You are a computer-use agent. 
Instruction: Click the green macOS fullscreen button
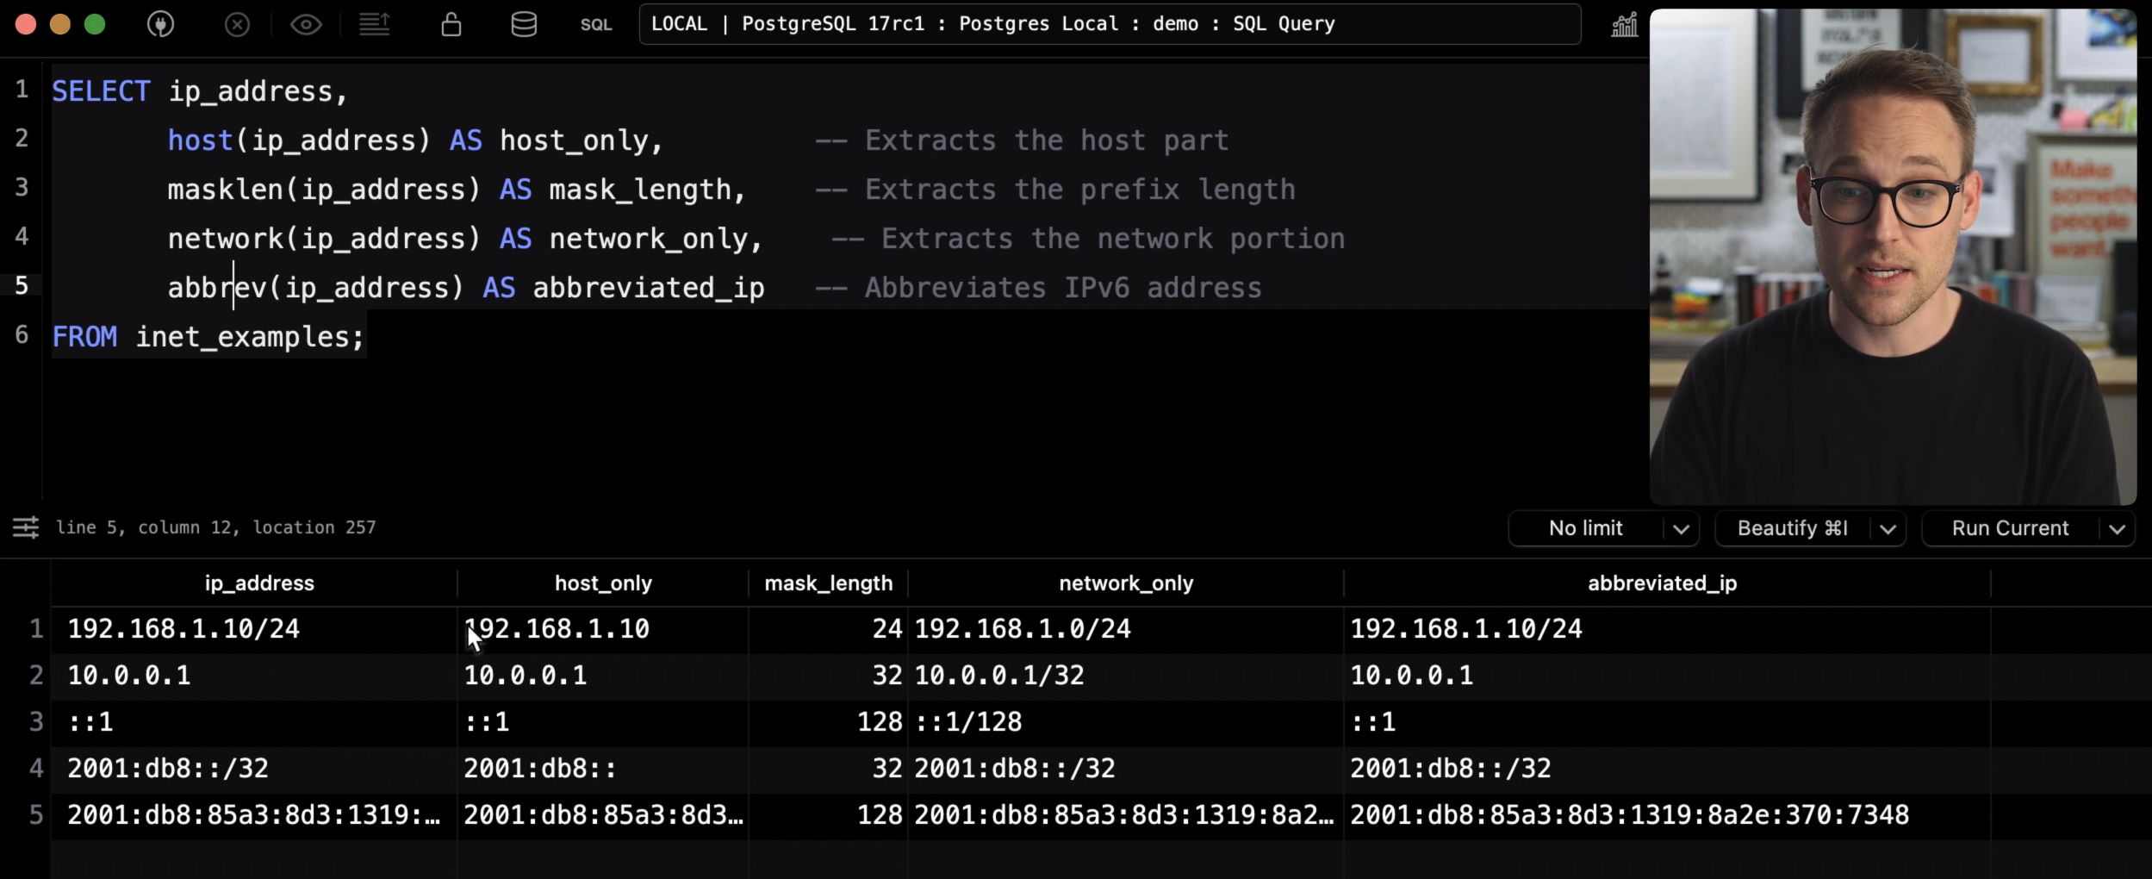(95, 24)
